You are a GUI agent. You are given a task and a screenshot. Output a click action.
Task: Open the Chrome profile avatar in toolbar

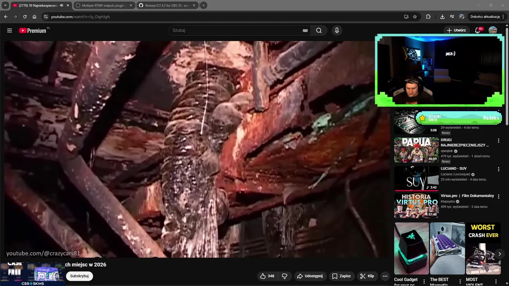[x=462, y=17]
